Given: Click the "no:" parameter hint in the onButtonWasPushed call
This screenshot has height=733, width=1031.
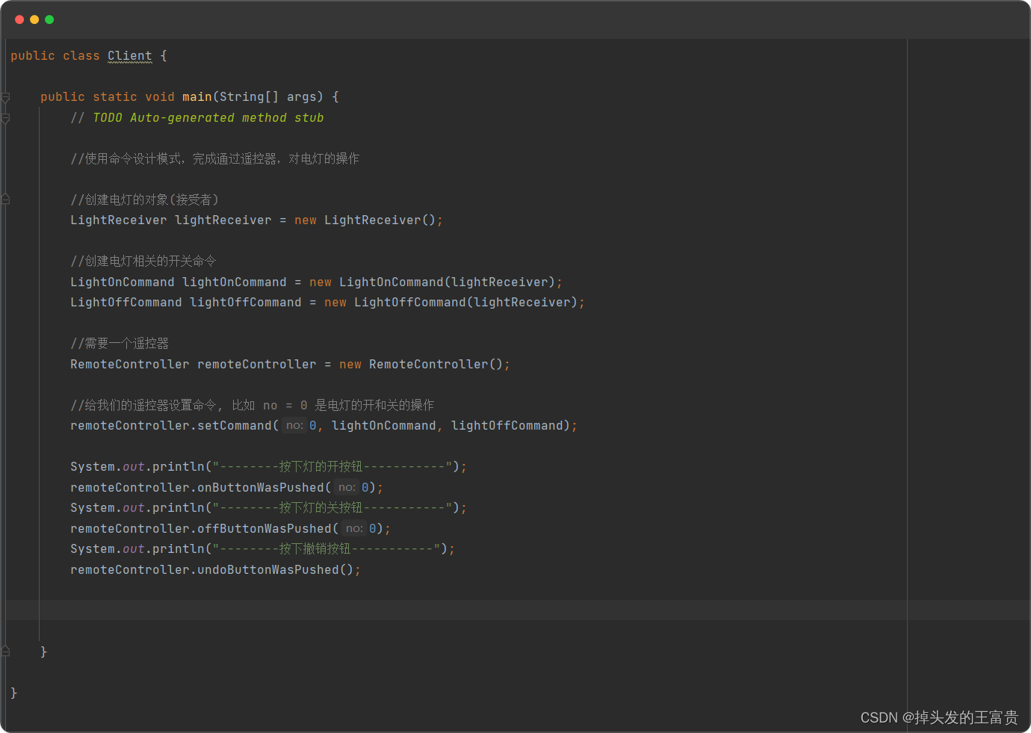Looking at the screenshot, I should [x=346, y=487].
